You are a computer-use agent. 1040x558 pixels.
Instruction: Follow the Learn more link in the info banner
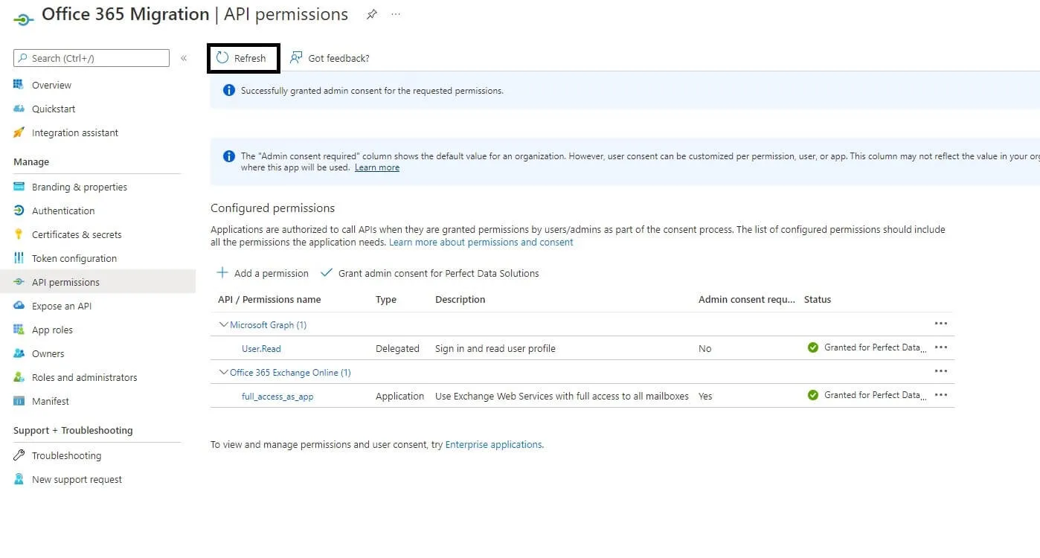(377, 167)
